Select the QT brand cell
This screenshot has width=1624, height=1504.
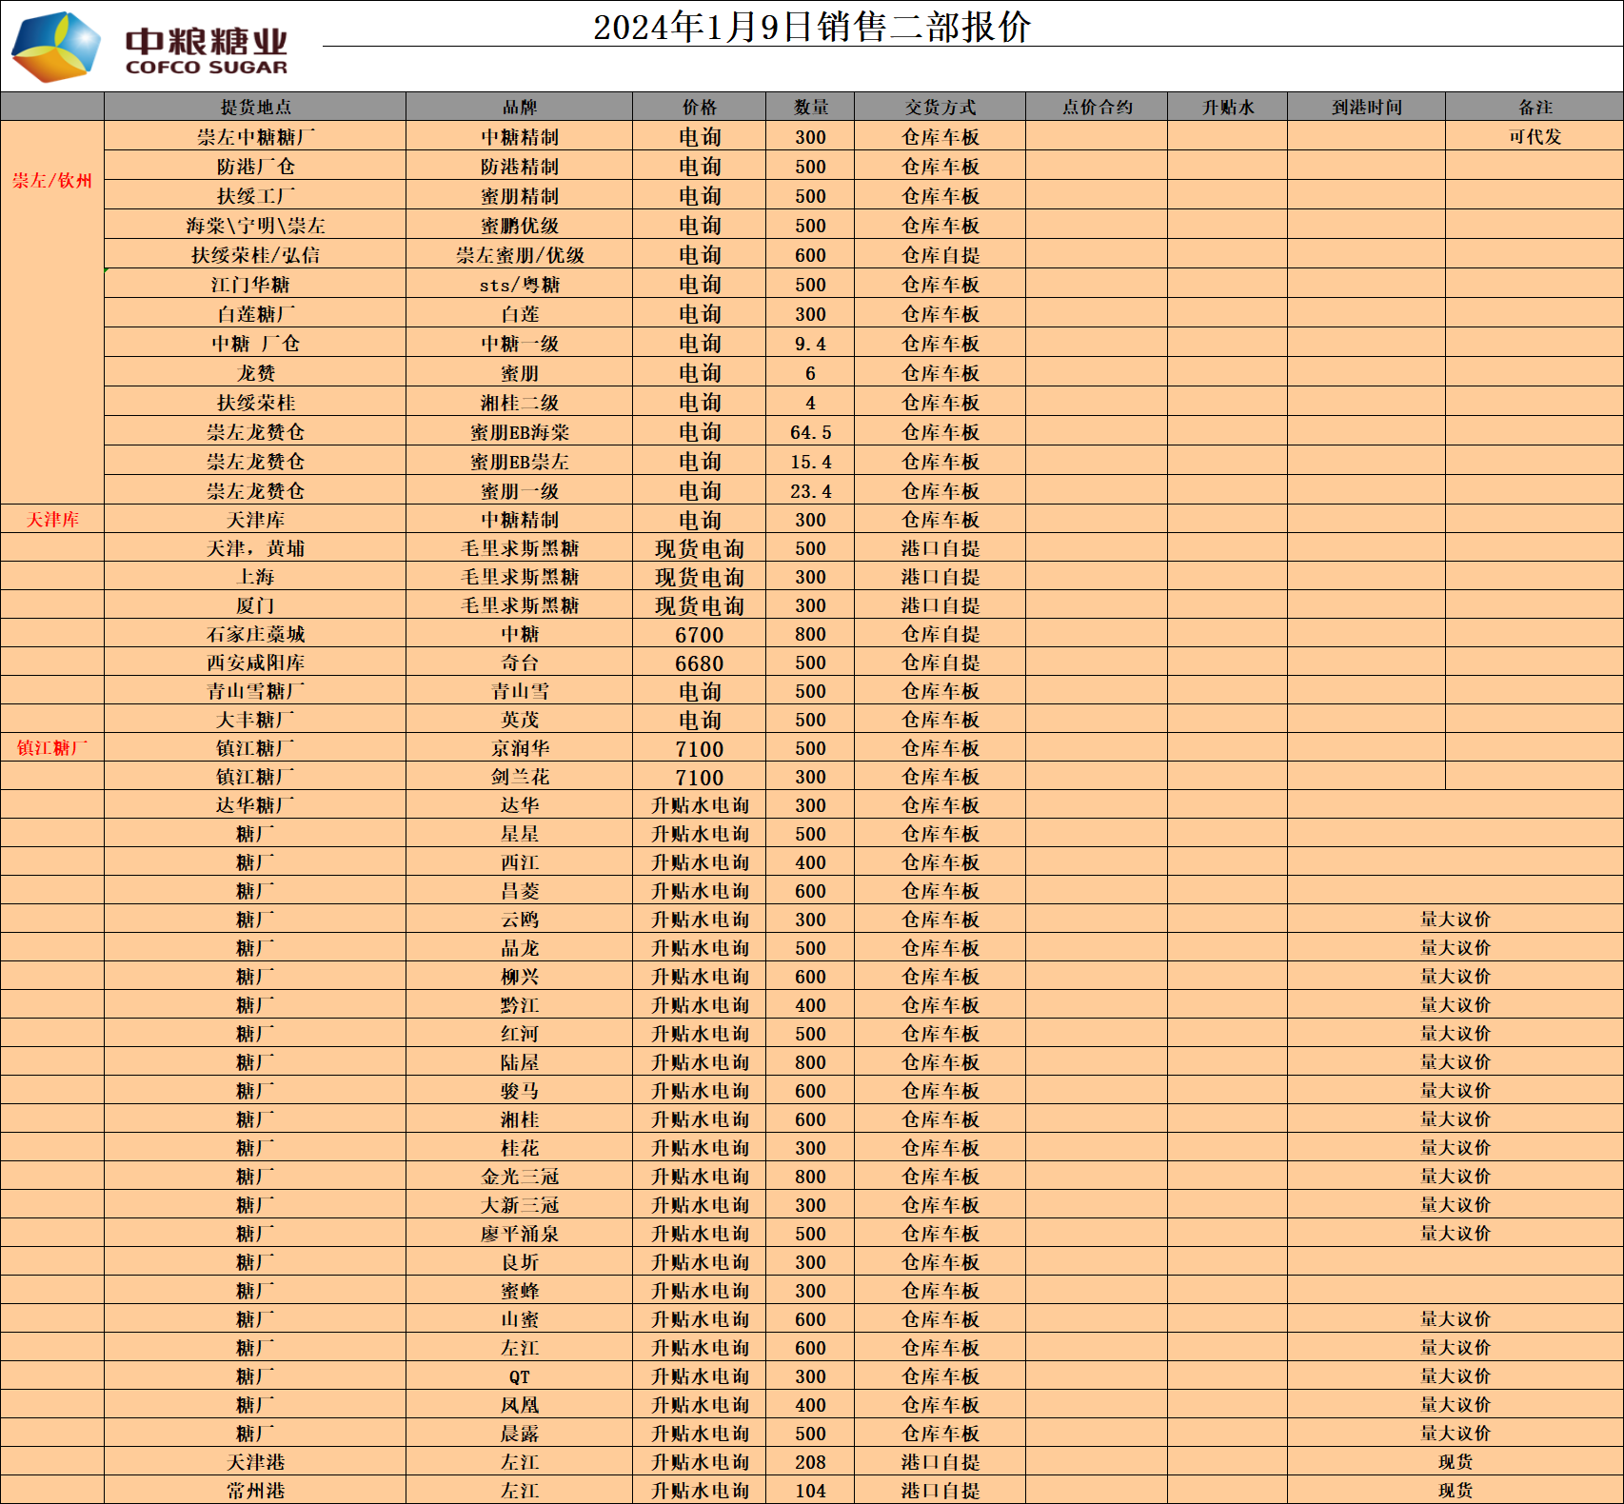pos(519,1376)
